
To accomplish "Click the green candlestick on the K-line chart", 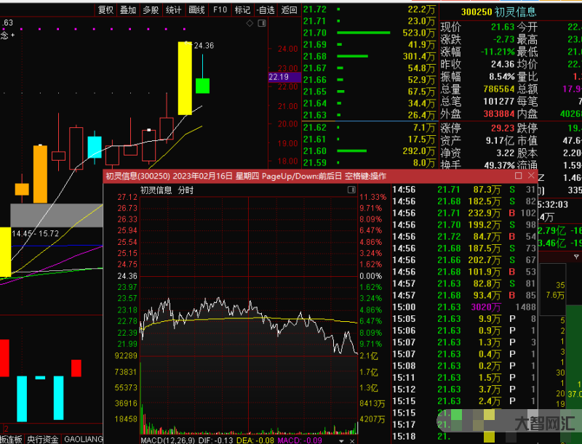I will tap(202, 85).
